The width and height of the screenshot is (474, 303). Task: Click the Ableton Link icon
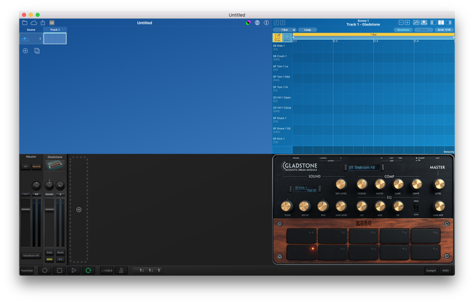click(52, 23)
